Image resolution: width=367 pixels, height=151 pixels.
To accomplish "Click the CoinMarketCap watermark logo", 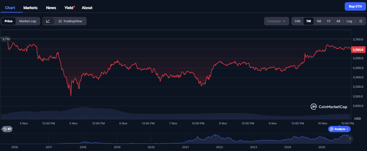I will coord(329,107).
